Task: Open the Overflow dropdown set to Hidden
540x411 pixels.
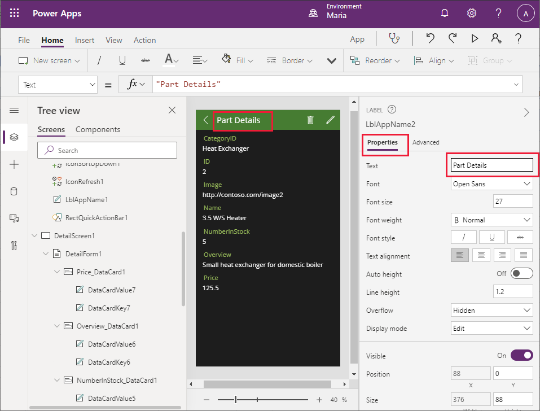Action: pyautogui.click(x=491, y=311)
